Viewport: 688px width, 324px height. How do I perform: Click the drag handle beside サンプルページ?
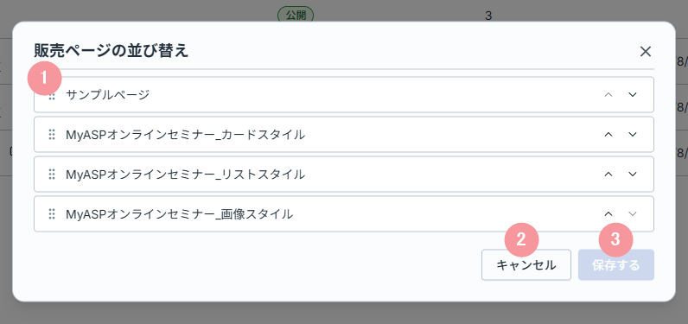click(x=52, y=95)
